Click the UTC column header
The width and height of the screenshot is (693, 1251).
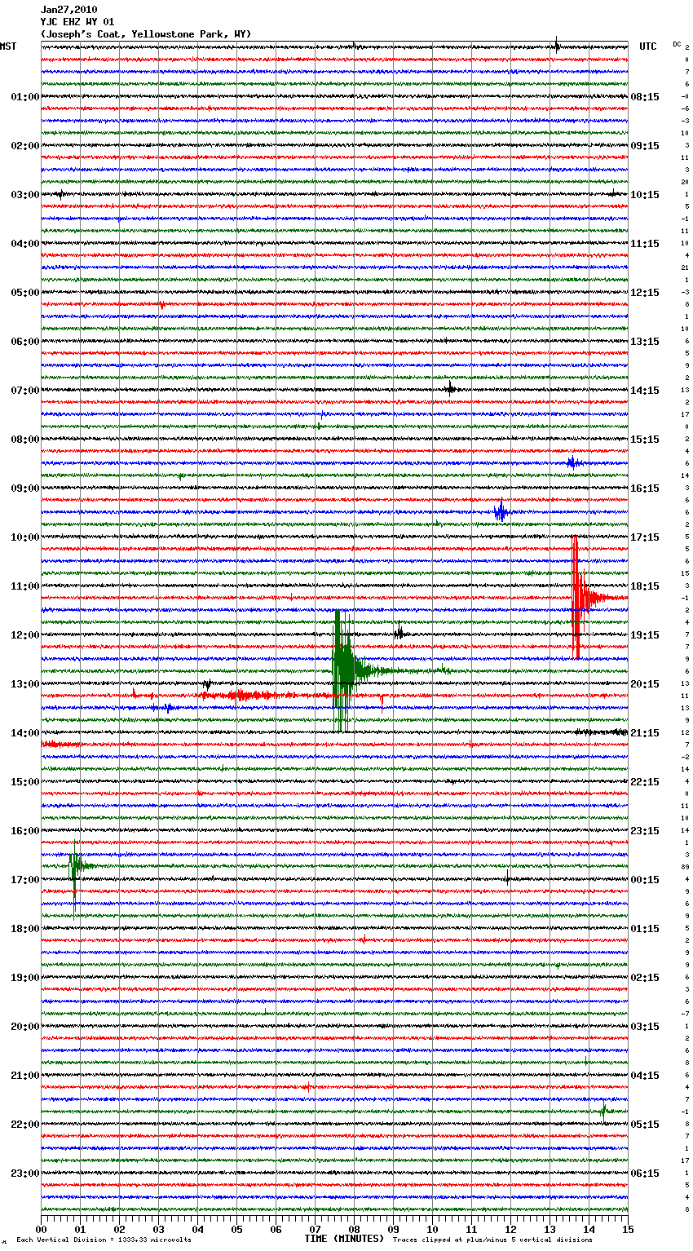pos(647,46)
